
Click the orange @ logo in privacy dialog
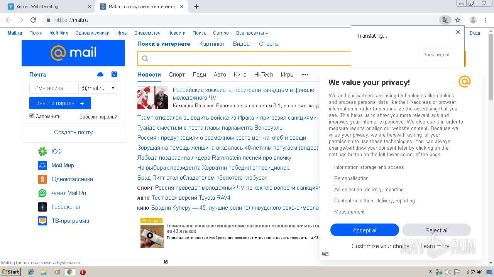[465, 82]
